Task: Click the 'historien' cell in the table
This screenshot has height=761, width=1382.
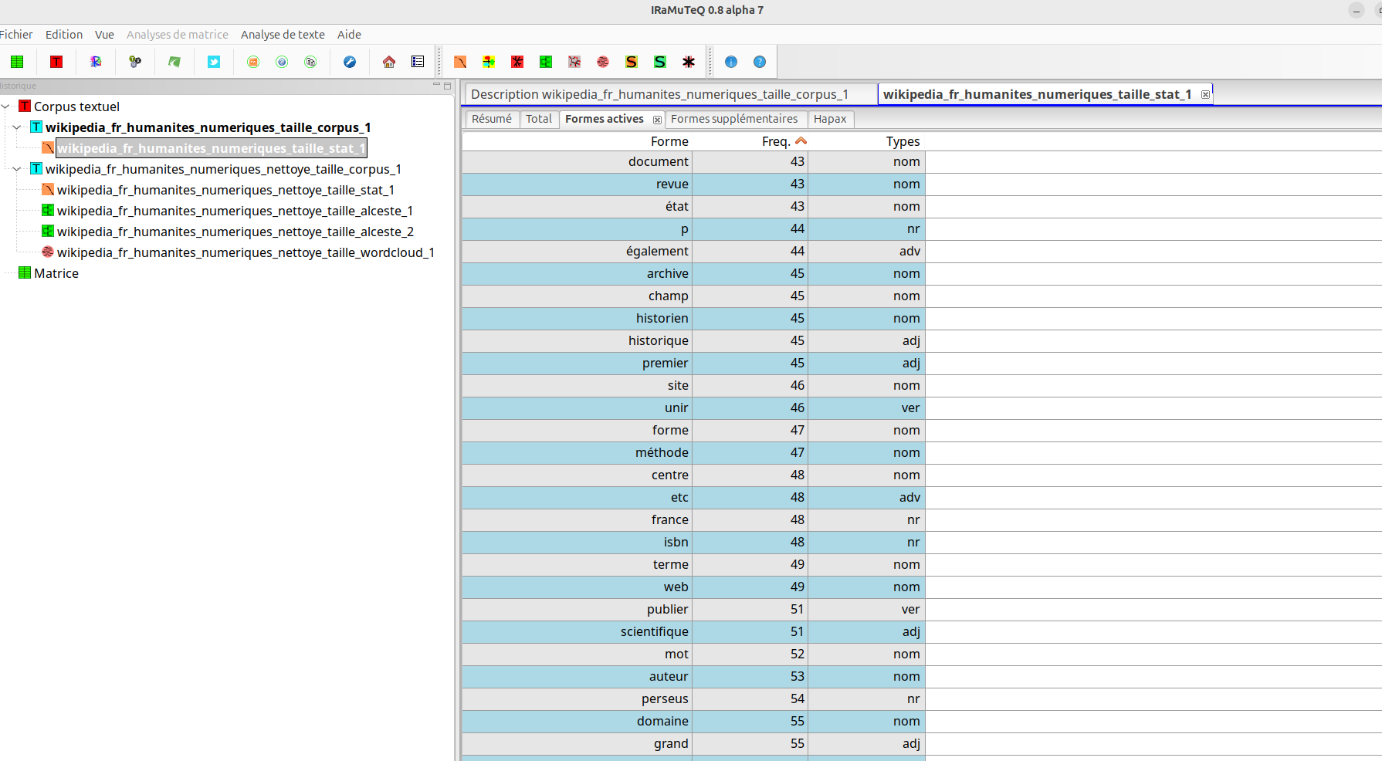Action: click(577, 318)
